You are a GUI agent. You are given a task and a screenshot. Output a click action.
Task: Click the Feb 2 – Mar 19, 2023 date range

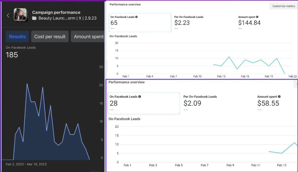point(26,164)
